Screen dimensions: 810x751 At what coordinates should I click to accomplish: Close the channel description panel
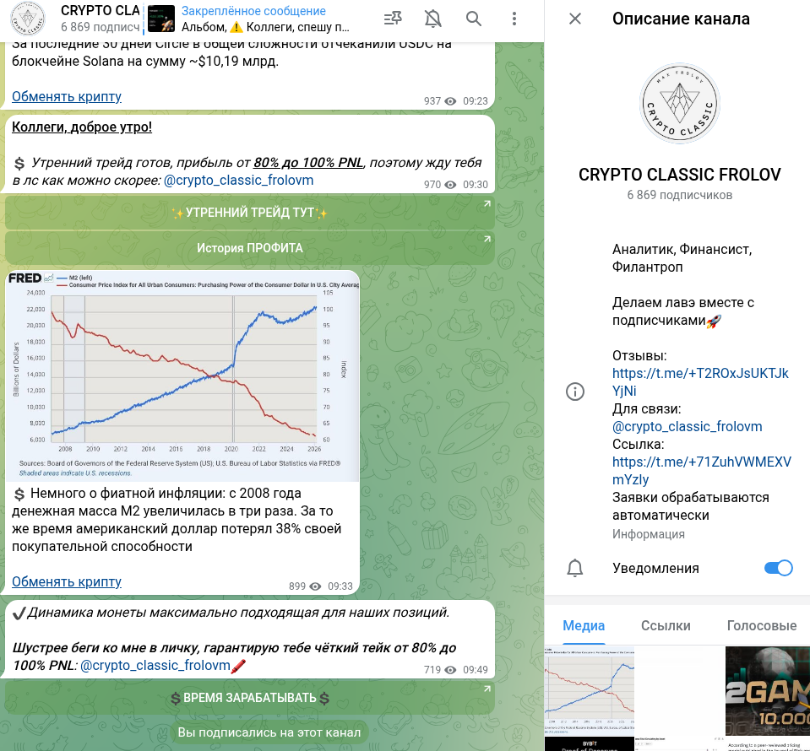click(575, 19)
